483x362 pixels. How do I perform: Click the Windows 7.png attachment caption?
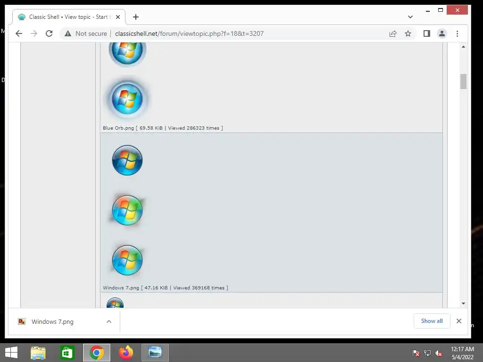coord(166,288)
